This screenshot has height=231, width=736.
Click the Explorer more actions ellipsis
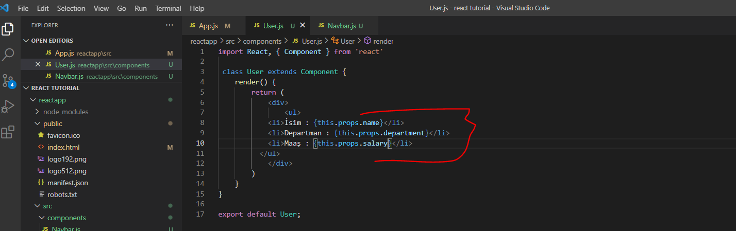(170, 25)
